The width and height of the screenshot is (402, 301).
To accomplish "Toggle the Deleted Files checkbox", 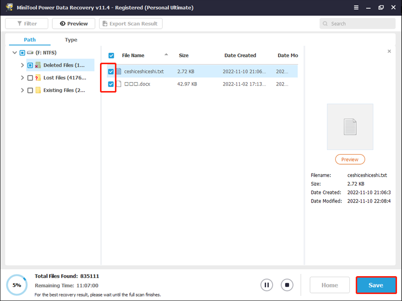I will tap(30, 65).
